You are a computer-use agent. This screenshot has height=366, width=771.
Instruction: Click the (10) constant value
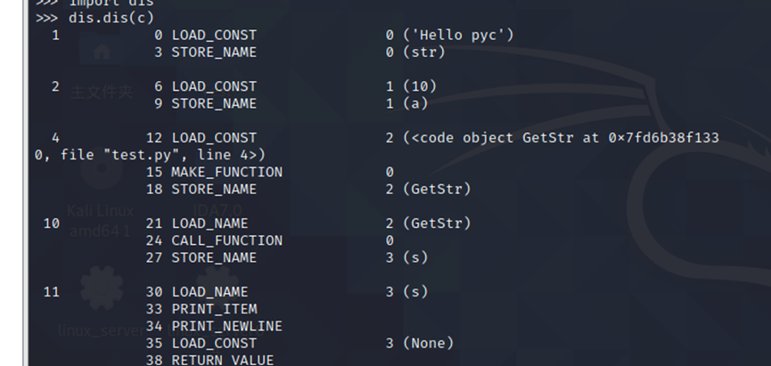coord(419,86)
